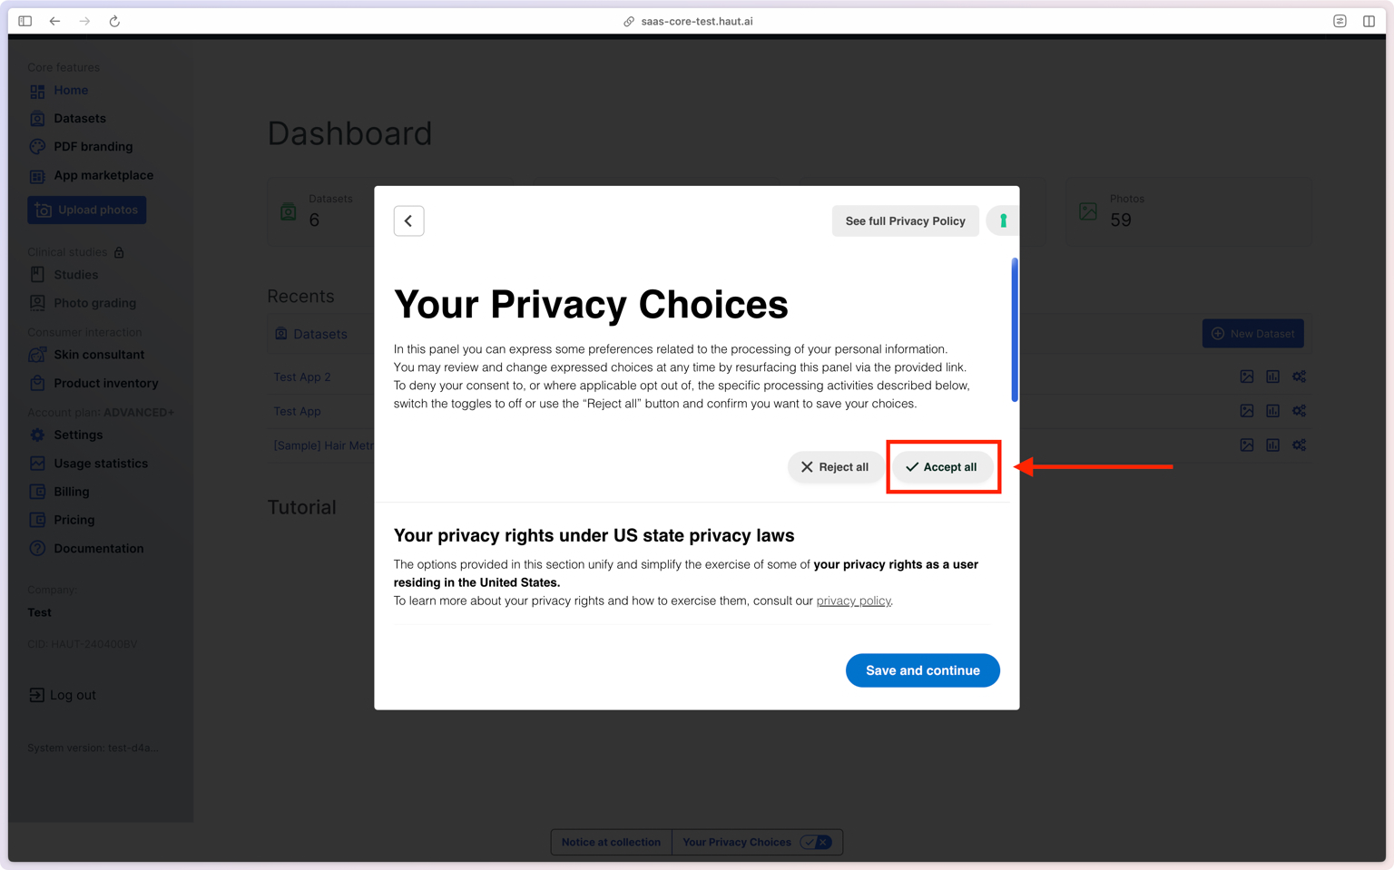Open the image preview icon for Test App
The height and width of the screenshot is (870, 1394).
tap(1246, 410)
